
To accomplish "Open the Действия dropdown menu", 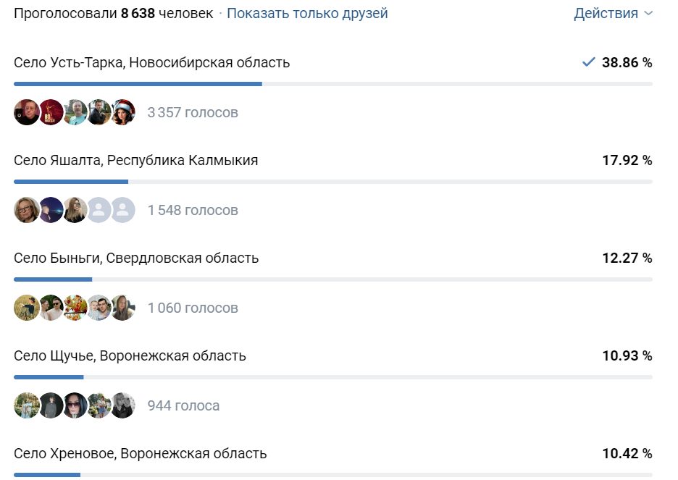I will 613,14.
